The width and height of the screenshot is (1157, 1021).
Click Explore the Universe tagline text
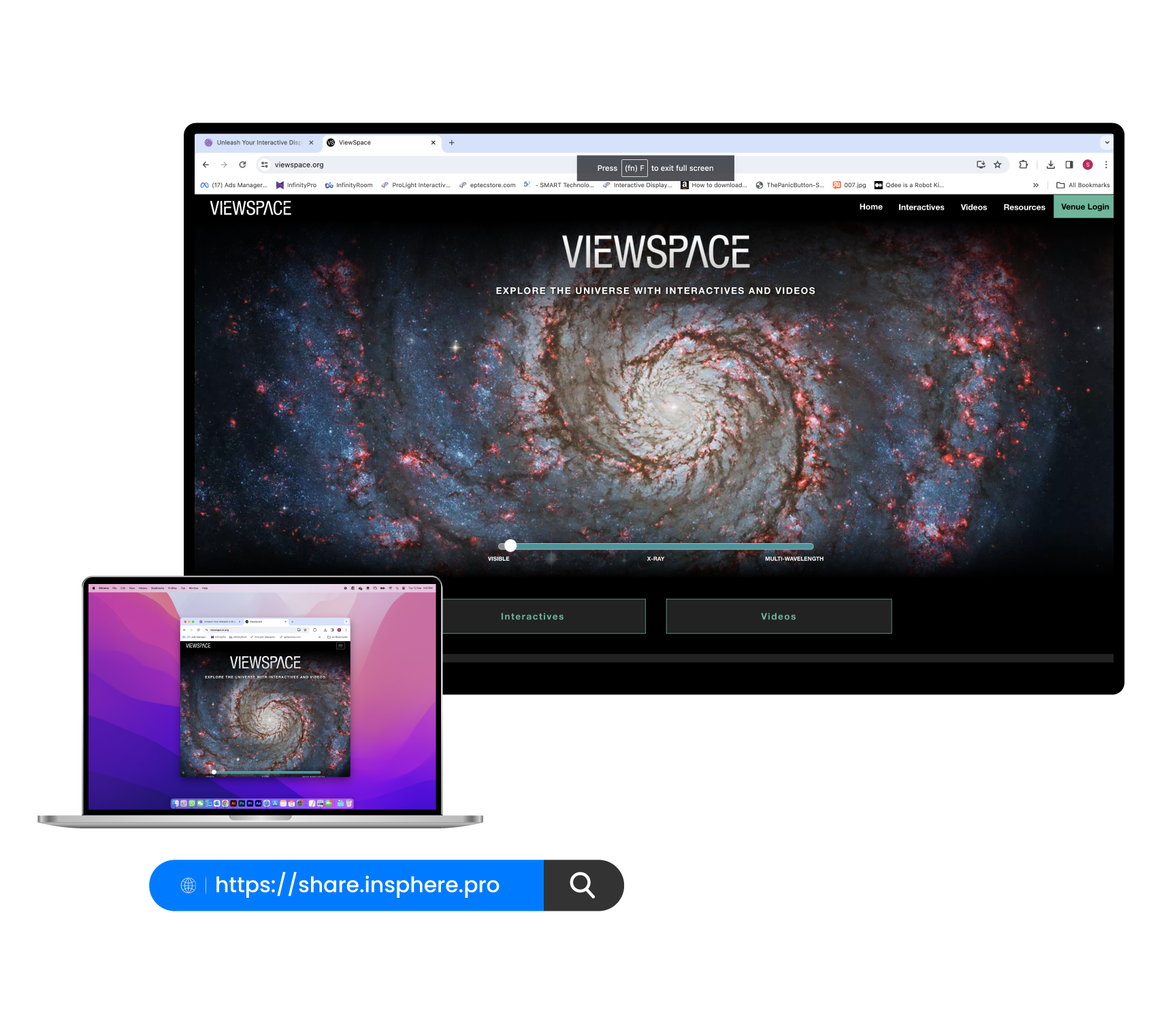(655, 291)
